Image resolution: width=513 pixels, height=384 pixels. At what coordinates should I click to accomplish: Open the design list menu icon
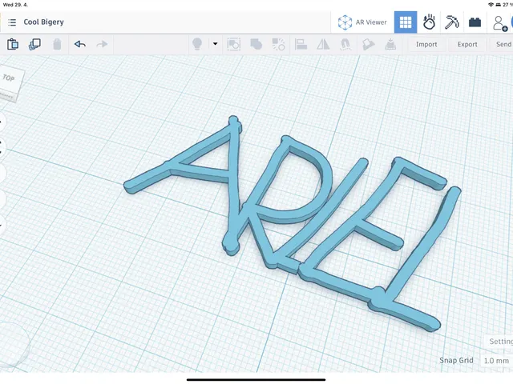pos(12,22)
